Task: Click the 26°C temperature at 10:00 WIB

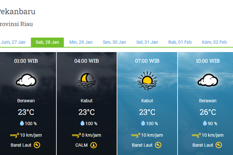Action: [x=208, y=112]
